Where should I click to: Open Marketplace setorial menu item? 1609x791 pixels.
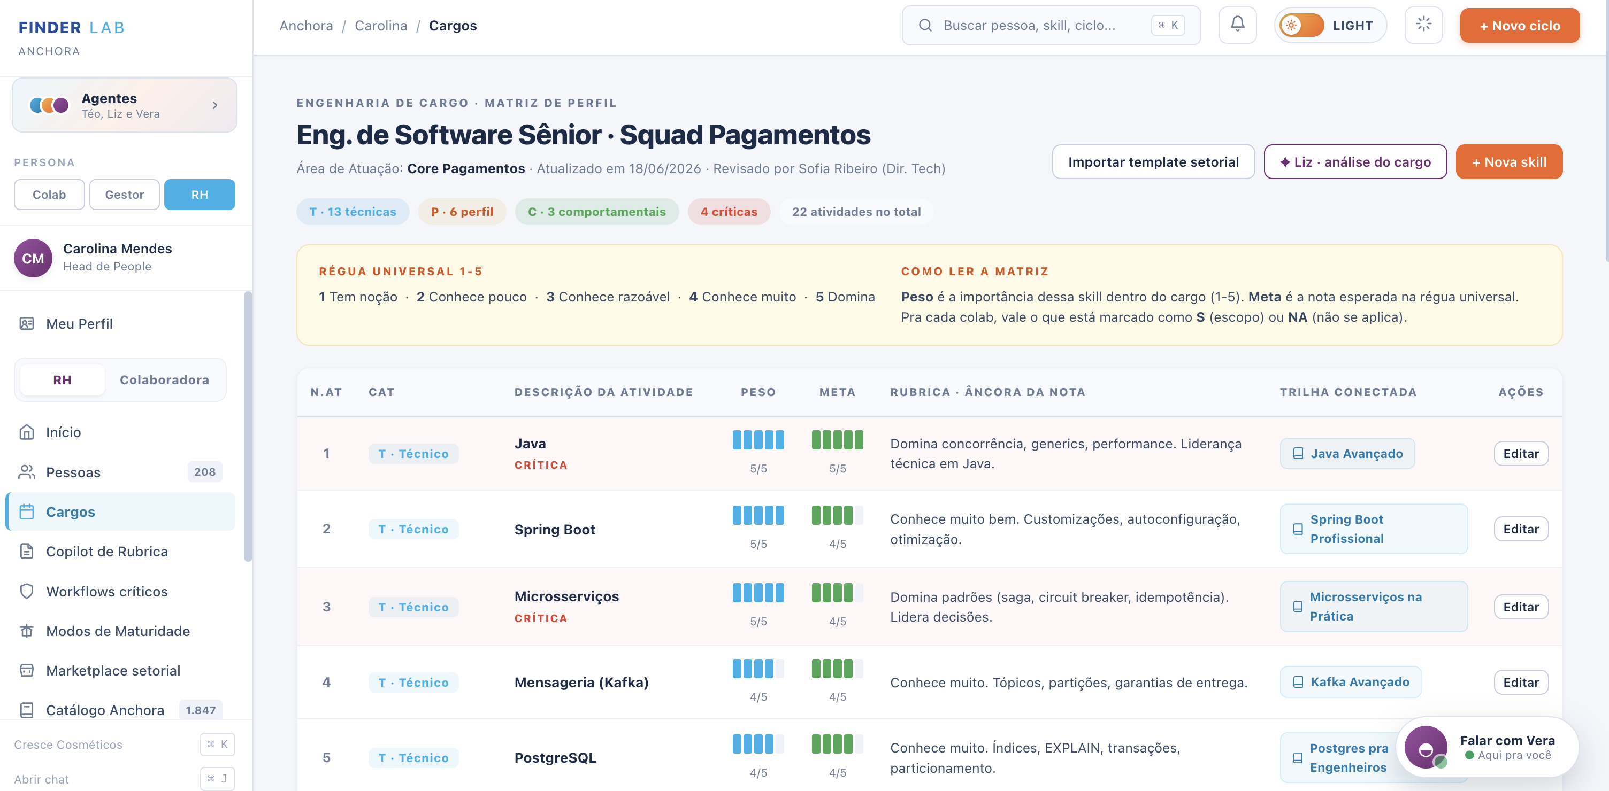pyautogui.click(x=121, y=671)
